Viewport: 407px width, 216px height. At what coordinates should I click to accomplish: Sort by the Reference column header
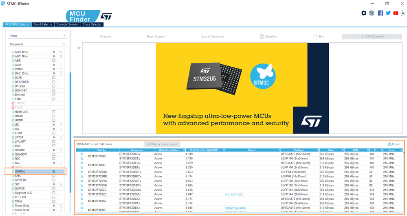tap(136, 150)
